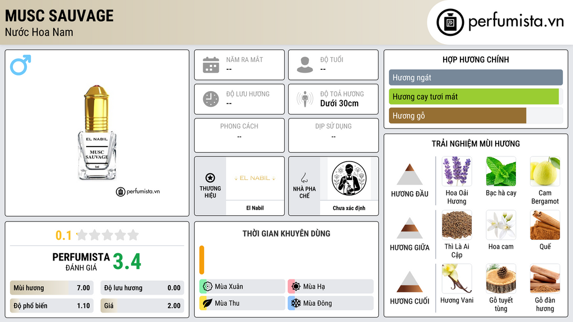Select the Mùa Xuân season label

click(229, 287)
